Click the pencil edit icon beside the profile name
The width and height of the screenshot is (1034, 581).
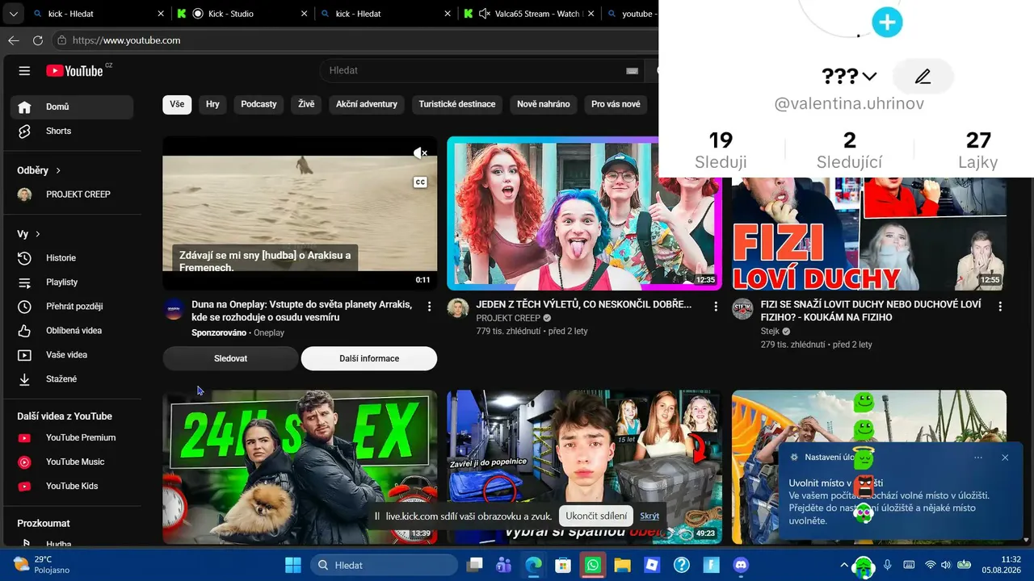click(923, 77)
